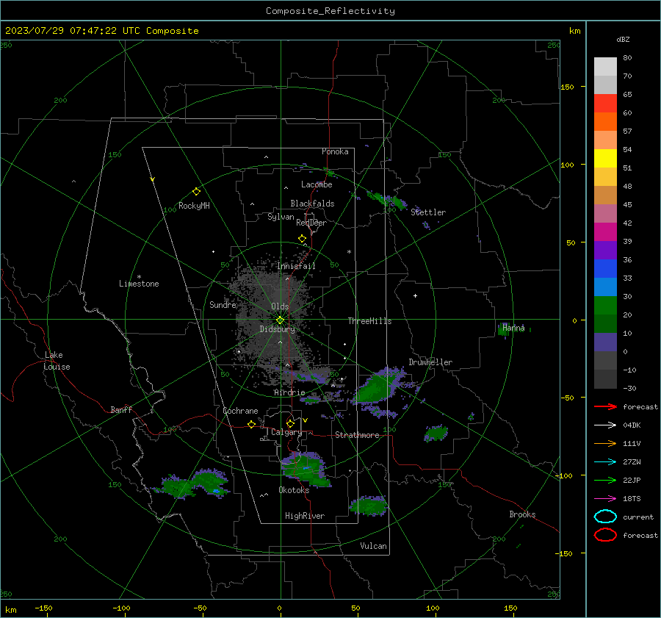Select the cyan 27ZW arrow icon
Viewport: 661px width, 618px height.
click(x=605, y=462)
